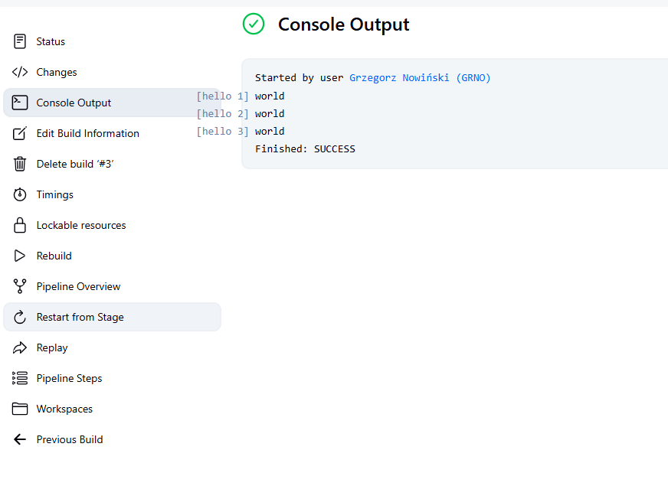Open the Replay menu entry
The height and width of the screenshot is (499, 668).
[52, 347]
